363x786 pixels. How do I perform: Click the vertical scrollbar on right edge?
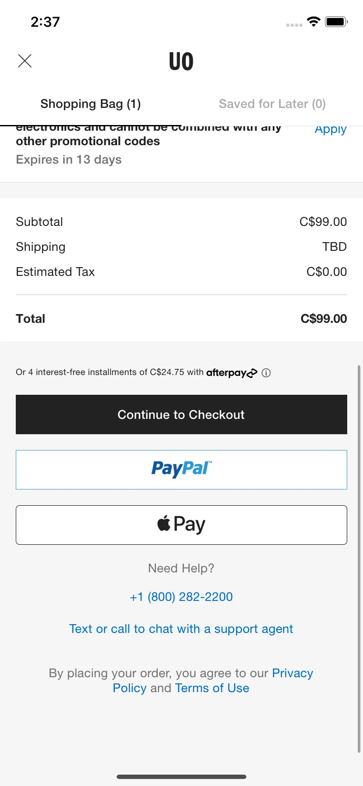point(359,558)
